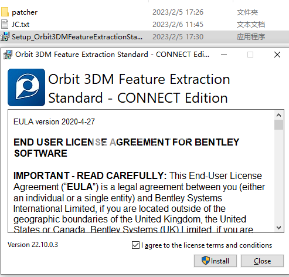Click the shield icon on Install button
The width and height of the screenshot is (289, 277).
coord(206,261)
